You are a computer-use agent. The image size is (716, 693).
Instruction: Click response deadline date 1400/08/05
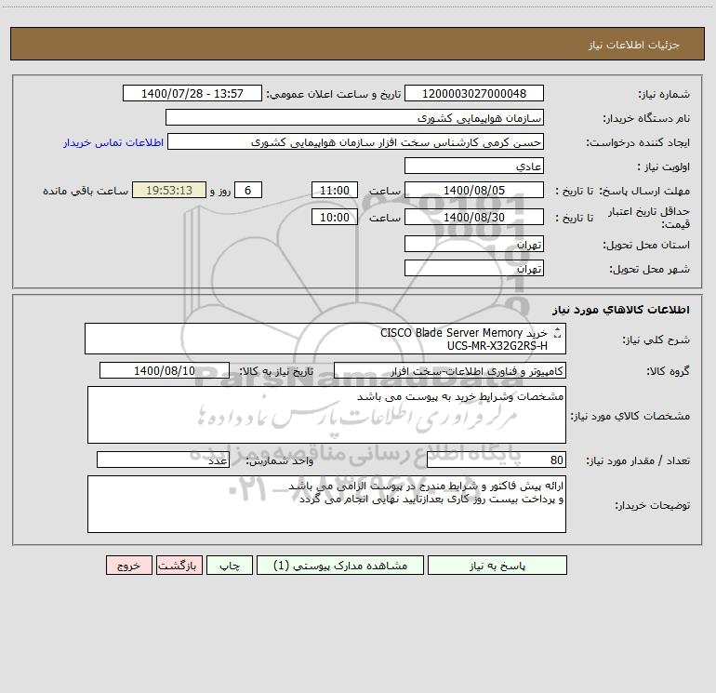474,190
